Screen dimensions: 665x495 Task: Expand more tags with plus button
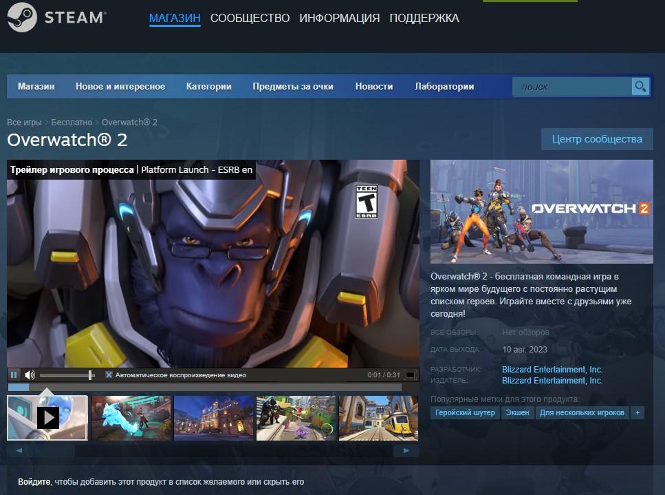tap(637, 412)
